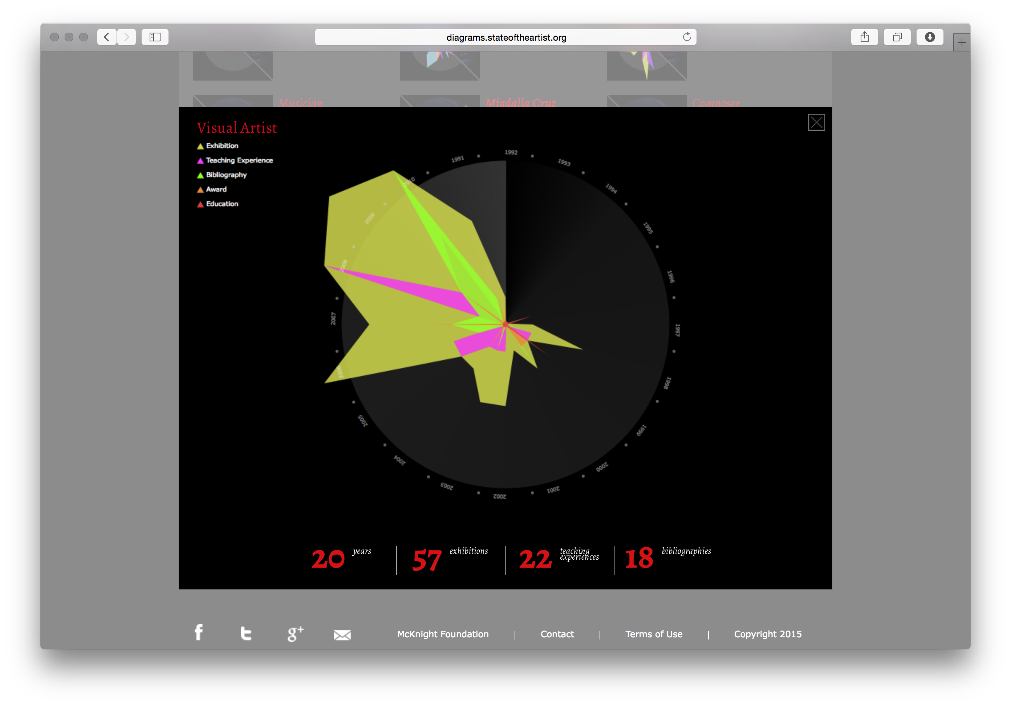1011x707 pixels.
Task: Visit the McKnight Foundation link
Action: pyautogui.click(x=443, y=634)
